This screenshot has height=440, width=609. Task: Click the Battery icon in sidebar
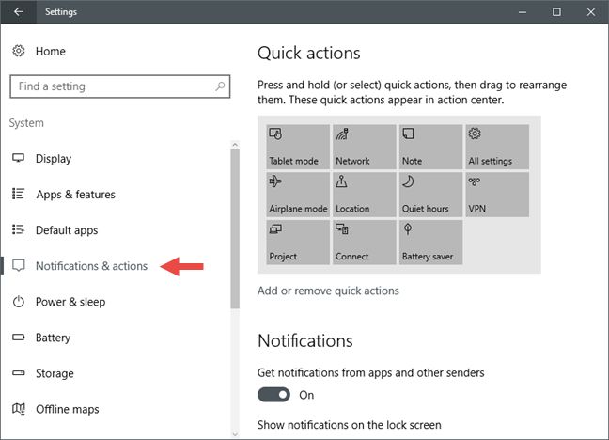(18, 337)
